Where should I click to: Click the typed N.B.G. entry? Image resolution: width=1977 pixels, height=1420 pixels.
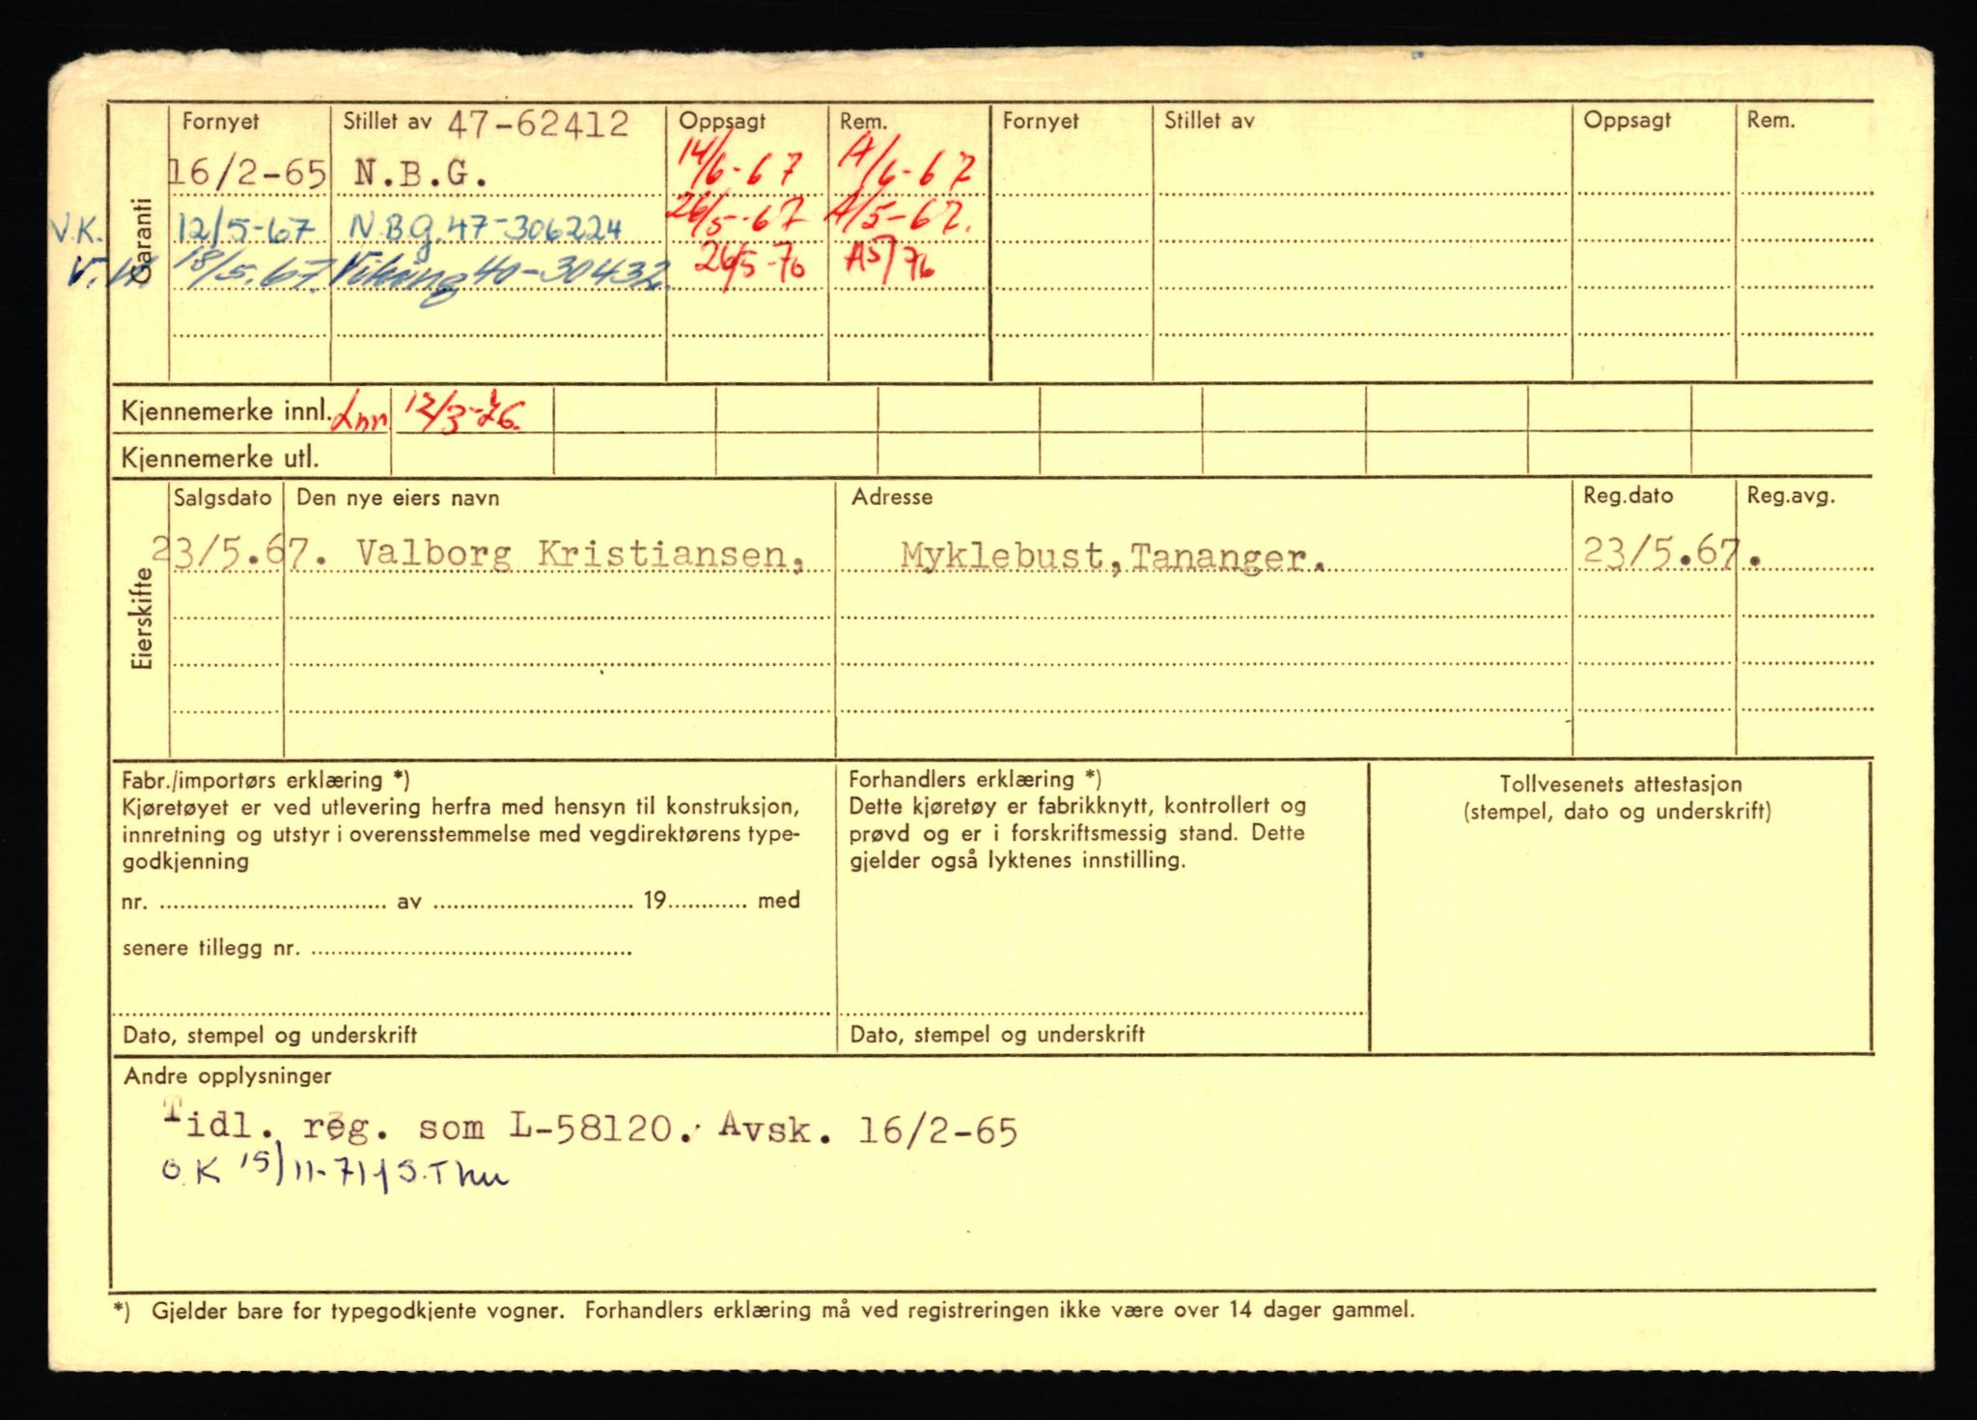(420, 174)
